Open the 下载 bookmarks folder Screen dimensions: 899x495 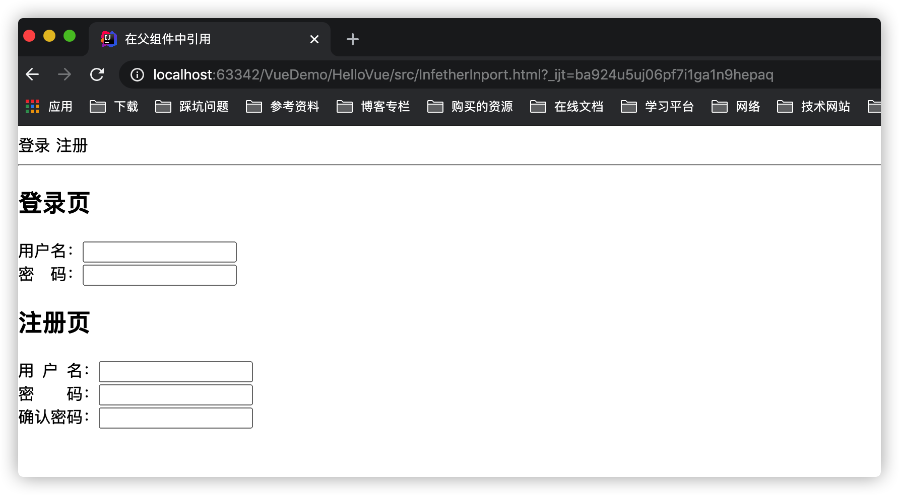114,107
